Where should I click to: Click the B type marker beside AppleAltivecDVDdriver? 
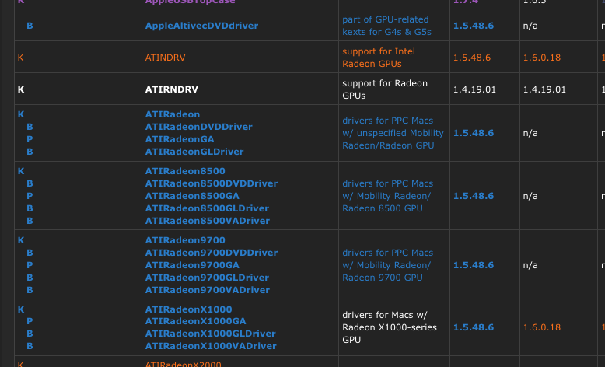(30, 26)
